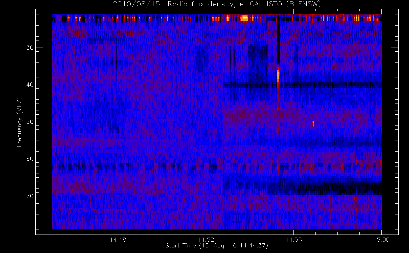Viewport: 409px width, 253px height.
Task: Click the 15:00 time tick label
Action: click(381, 240)
